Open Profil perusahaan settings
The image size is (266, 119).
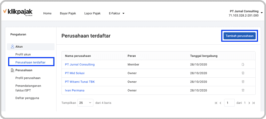(28, 78)
